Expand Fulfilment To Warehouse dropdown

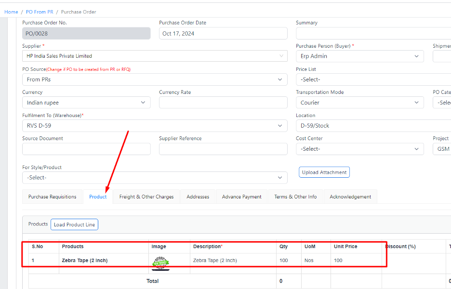tap(154, 126)
